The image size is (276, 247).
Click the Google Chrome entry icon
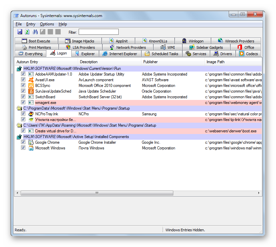click(31, 142)
